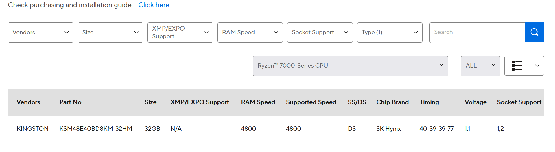Click the list view icon
Viewport: 555px width, 152px height.
(517, 66)
